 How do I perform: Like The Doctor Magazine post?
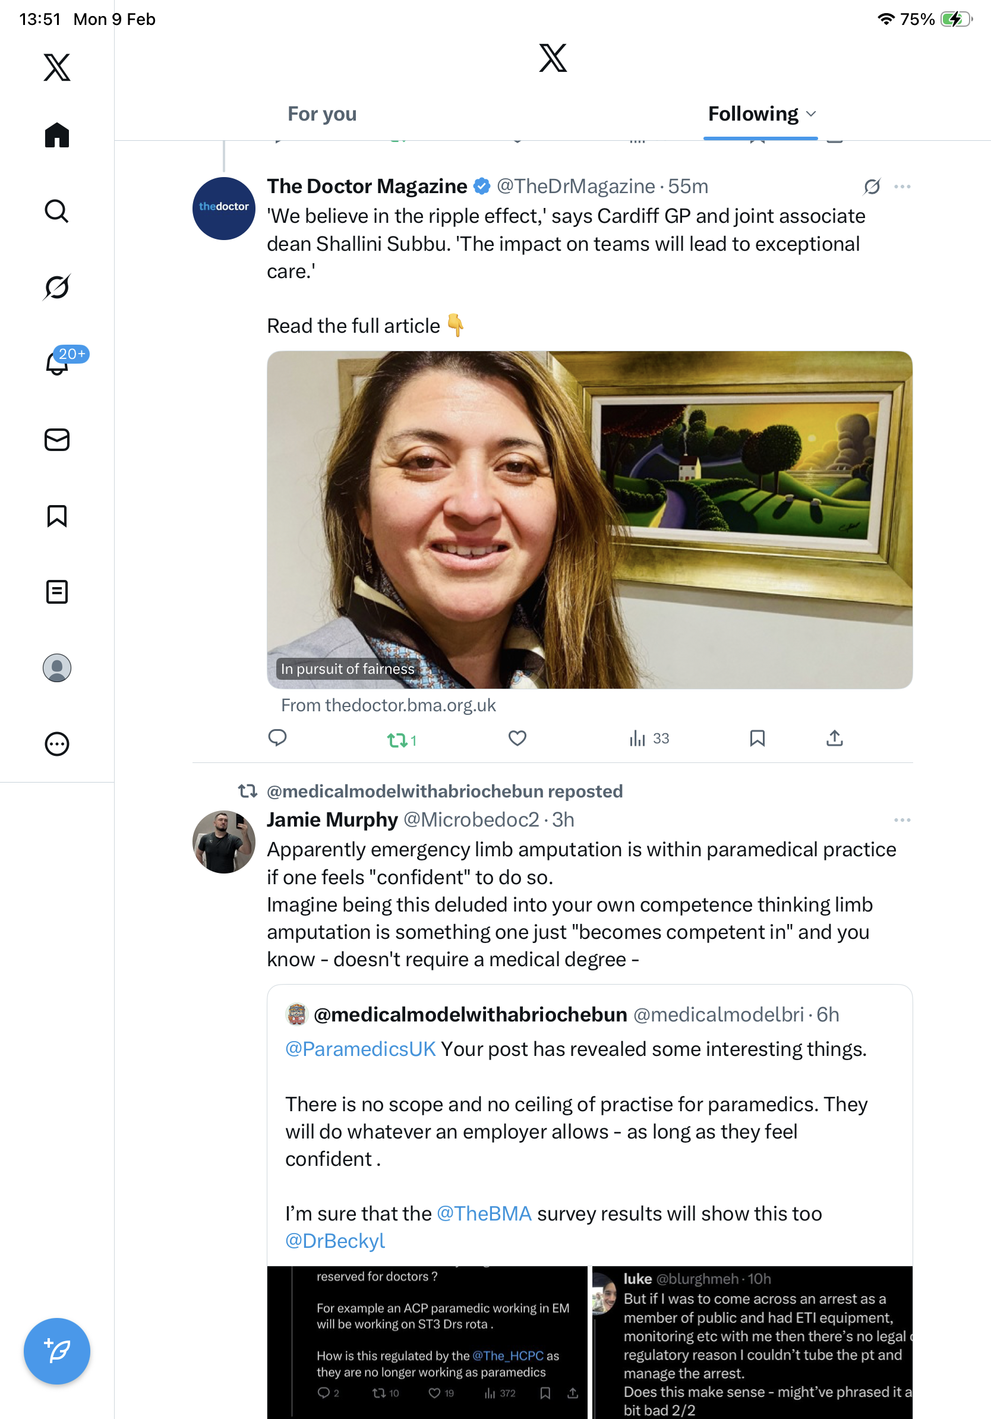517,739
